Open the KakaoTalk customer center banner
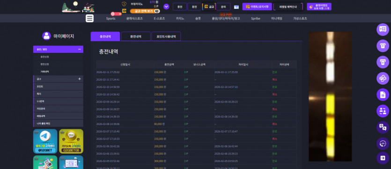The width and height of the screenshot is (391, 169). (x=71, y=141)
